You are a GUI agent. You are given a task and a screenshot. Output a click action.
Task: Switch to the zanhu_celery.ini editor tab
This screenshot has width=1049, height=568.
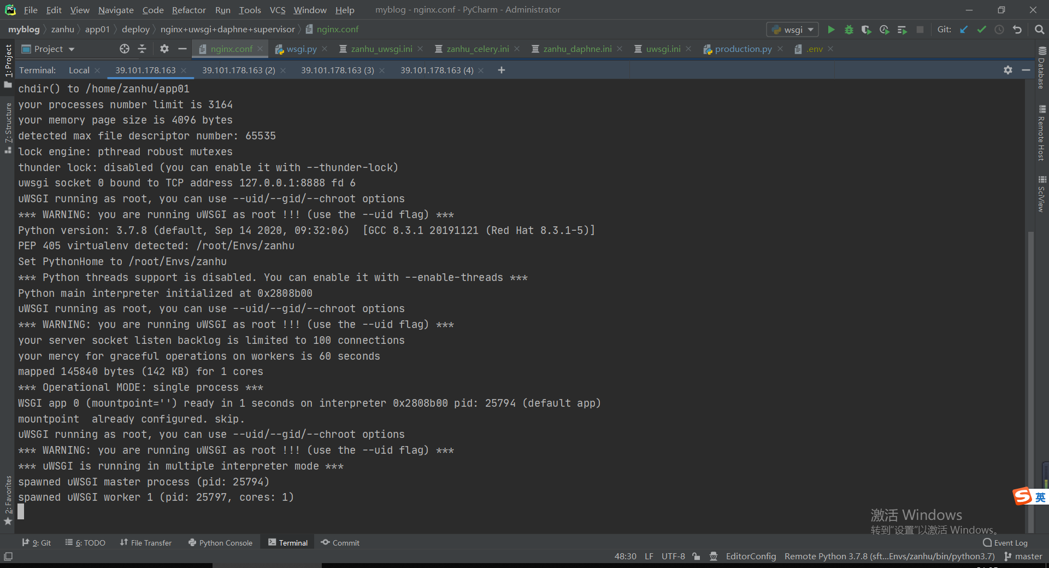pyautogui.click(x=478, y=49)
